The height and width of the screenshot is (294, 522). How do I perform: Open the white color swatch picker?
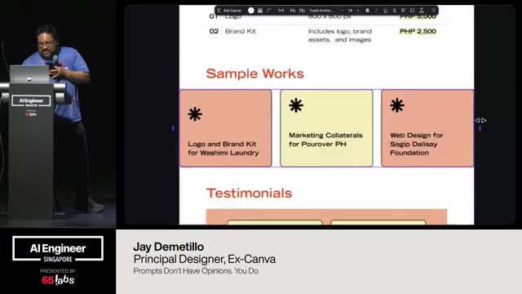tap(251, 11)
